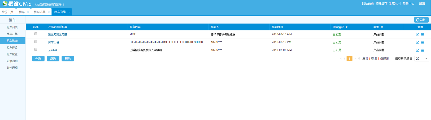Check the box beside 从4444
This screenshot has width=431, height=120.
click(36, 50)
